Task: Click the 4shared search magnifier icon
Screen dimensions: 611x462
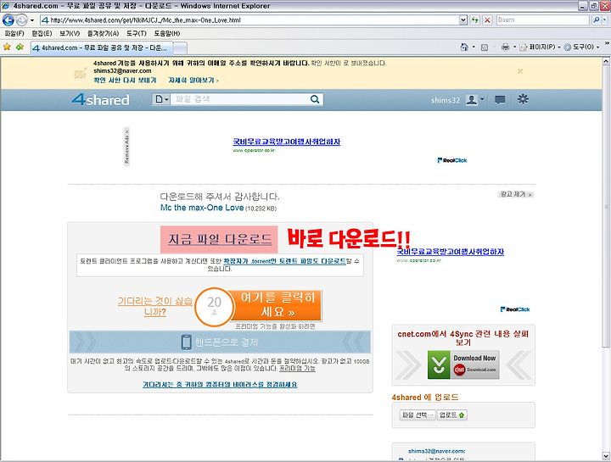Action: [315, 99]
